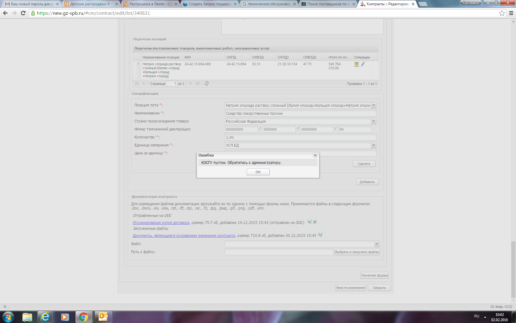The height and width of the screenshot is (323, 516).
Task: Show hidden system tray icons
Action: [485, 317]
